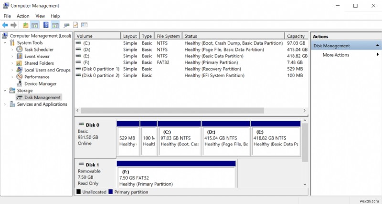
Task: Click the disk view vertical scrollbar down arrow
Action: point(305,184)
